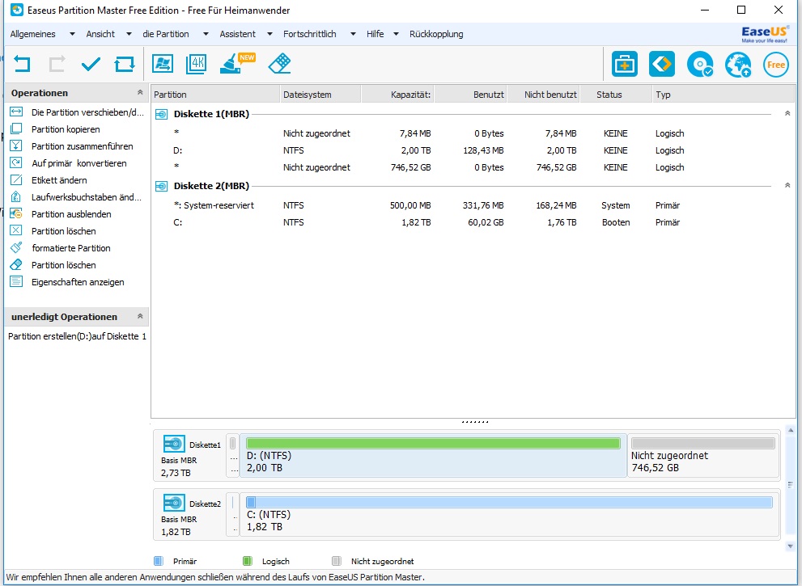Viewport: 802px width, 586px height.
Task: Click the Partition ausblenden icon
Action: tap(16, 213)
